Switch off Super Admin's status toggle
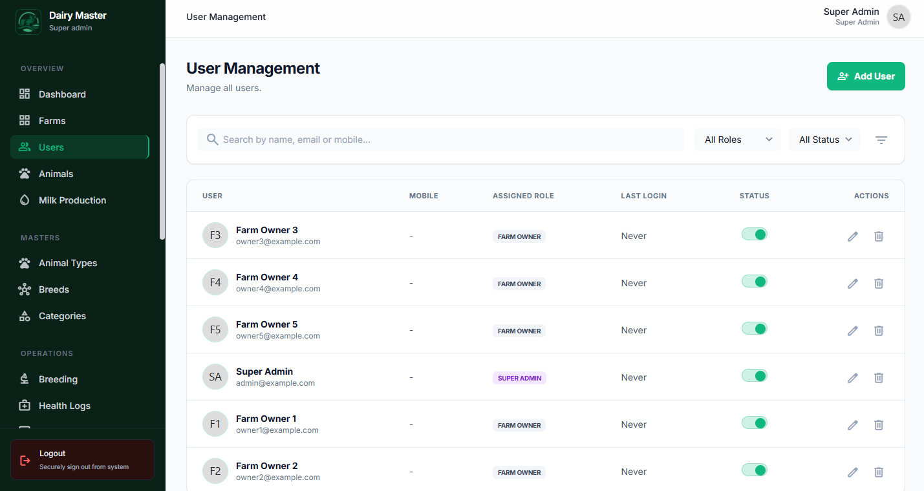Image resolution: width=924 pixels, height=491 pixels. [754, 375]
